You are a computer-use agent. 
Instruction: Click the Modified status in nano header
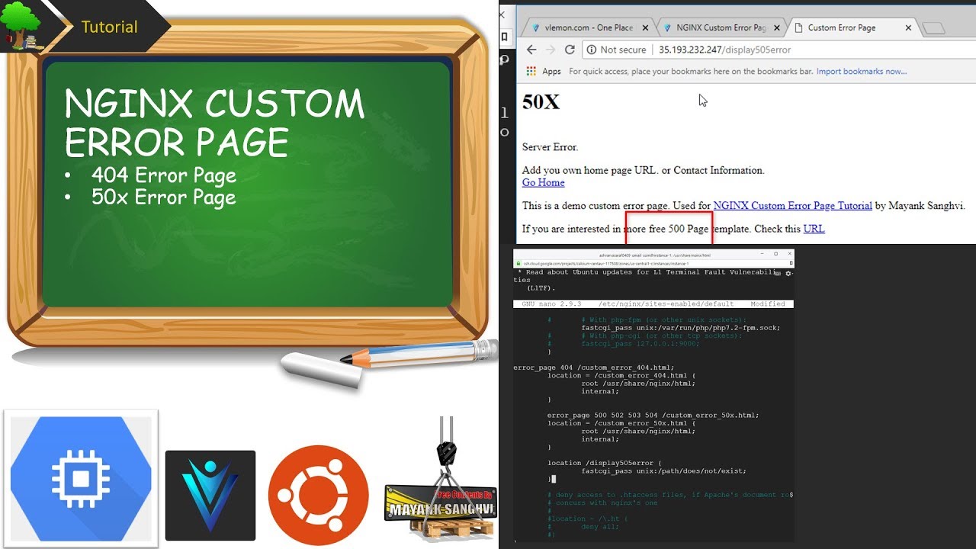768,303
